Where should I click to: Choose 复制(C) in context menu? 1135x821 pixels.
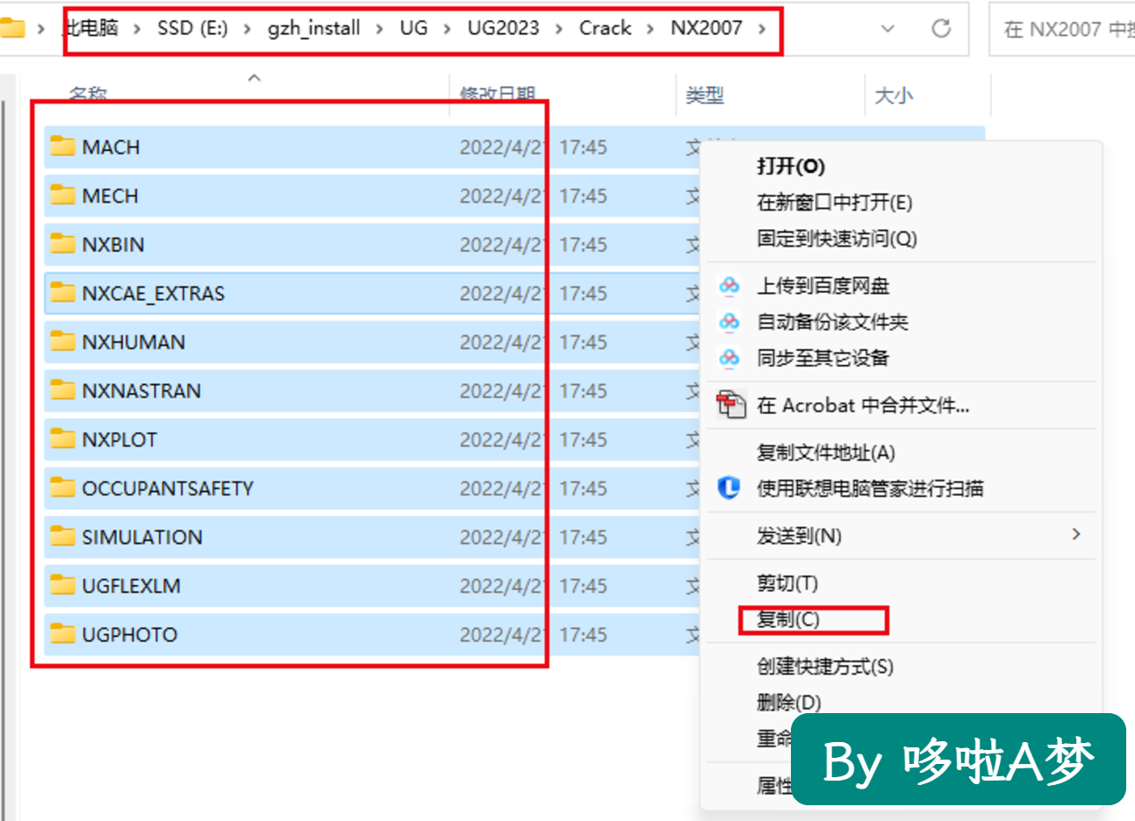click(x=788, y=619)
